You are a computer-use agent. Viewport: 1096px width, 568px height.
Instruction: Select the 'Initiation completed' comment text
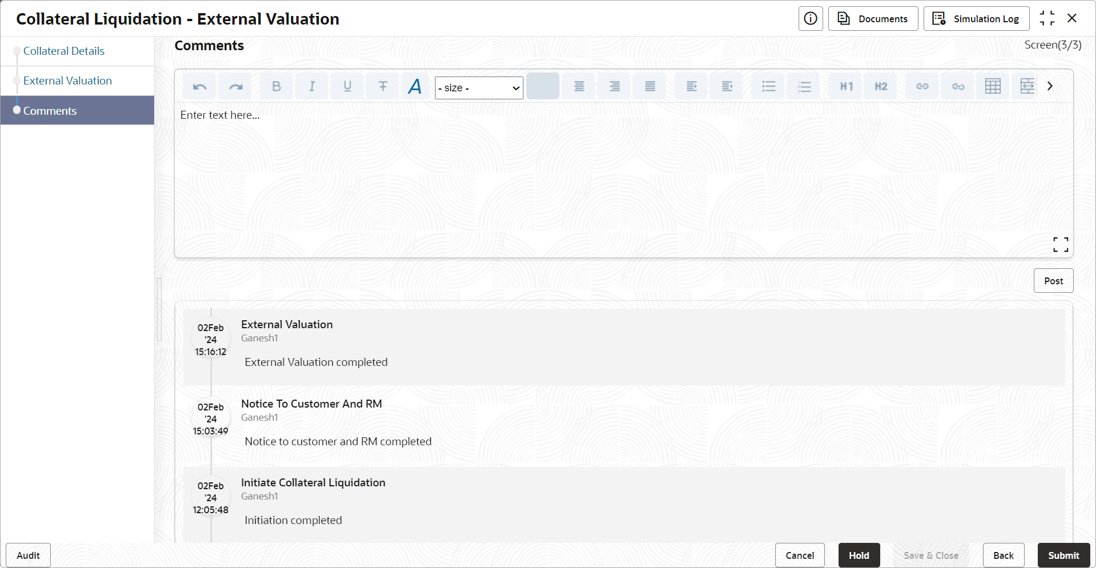pyautogui.click(x=293, y=520)
